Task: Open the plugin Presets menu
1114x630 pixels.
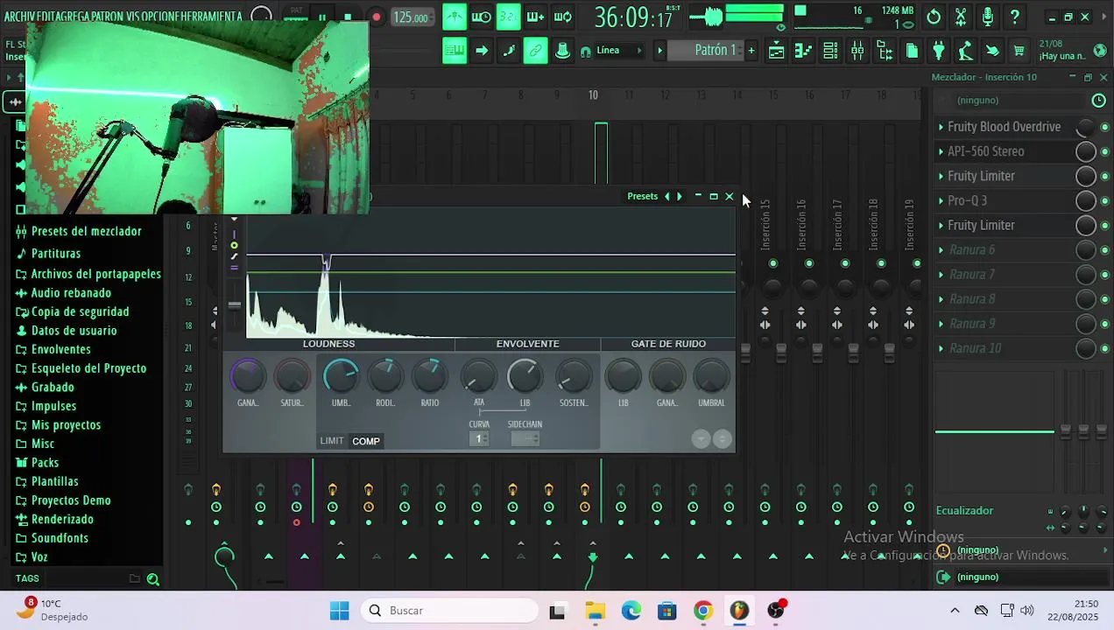Action: 642,197
